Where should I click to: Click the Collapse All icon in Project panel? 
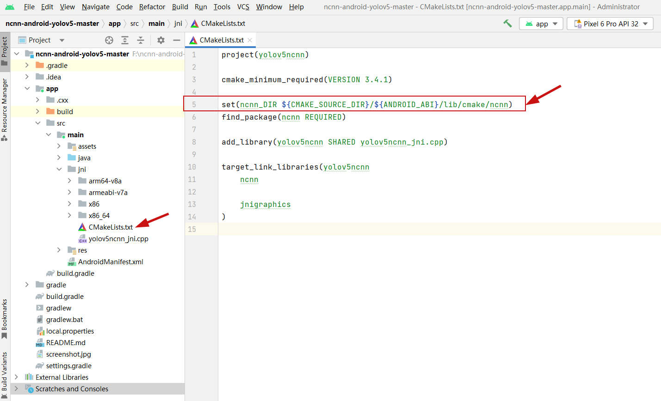(141, 40)
